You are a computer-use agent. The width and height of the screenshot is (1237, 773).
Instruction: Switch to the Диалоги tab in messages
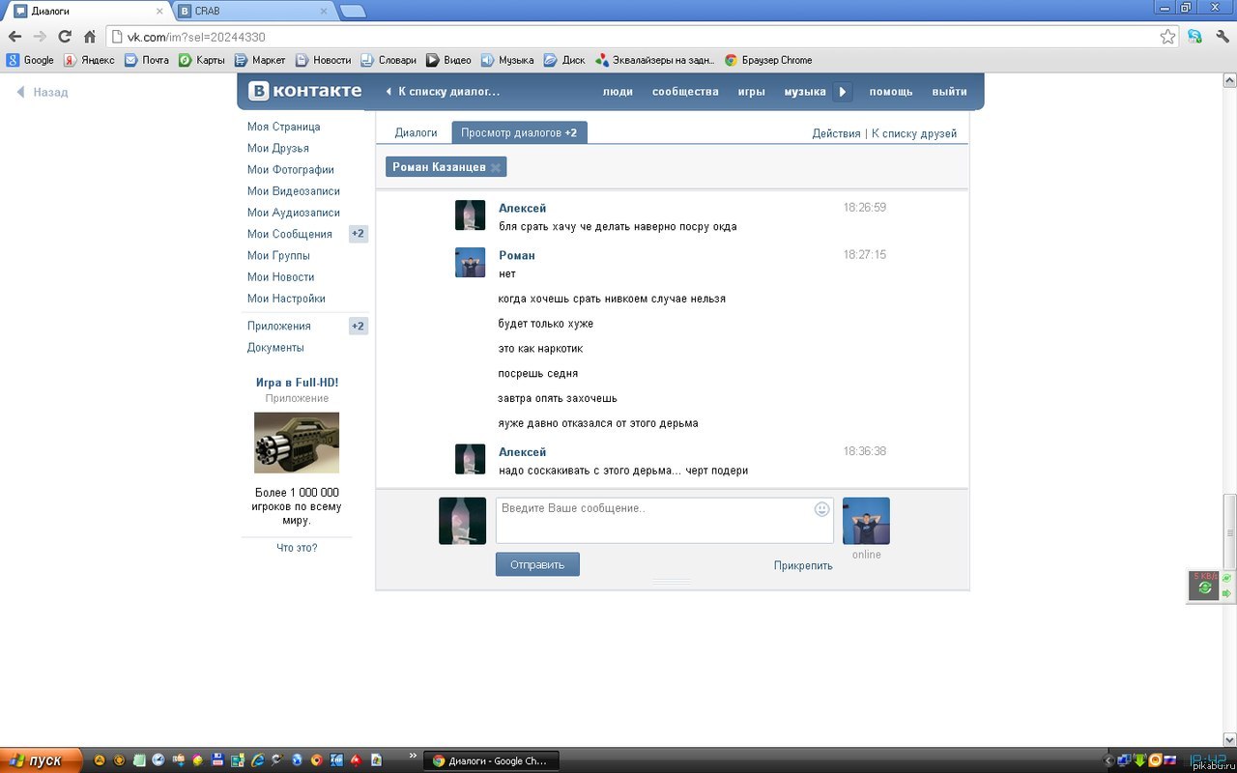416,133
